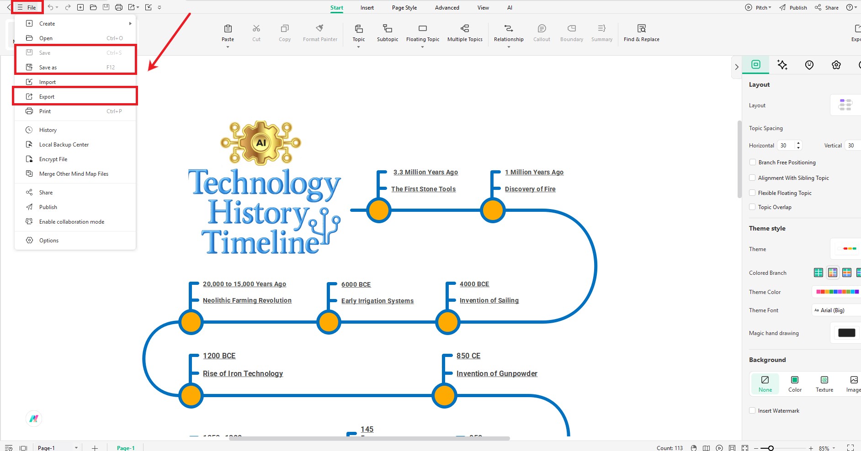
Task: Enable Branch Free Positioning checkbox
Action: coord(752,162)
